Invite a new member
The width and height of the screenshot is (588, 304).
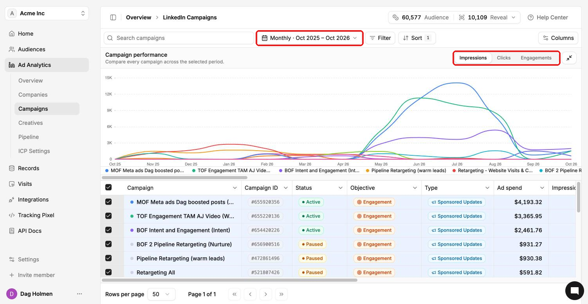[x=47, y=275]
